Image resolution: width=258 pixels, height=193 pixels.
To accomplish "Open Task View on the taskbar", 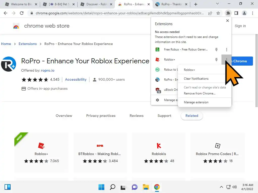I will click(123, 187).
